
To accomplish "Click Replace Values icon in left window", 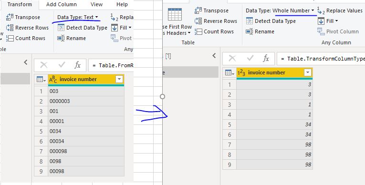I will tap(115, 17).
